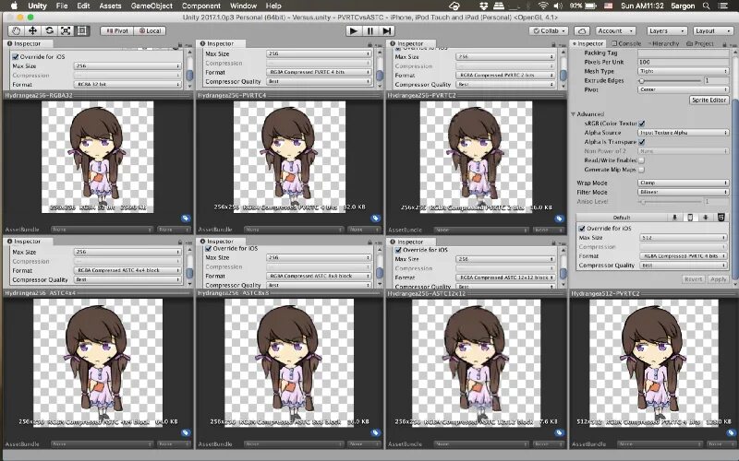This screenshot has width=739, height=461.
Task: Open Spotlight search in the macOS menu bar
Action: (706, 6)
